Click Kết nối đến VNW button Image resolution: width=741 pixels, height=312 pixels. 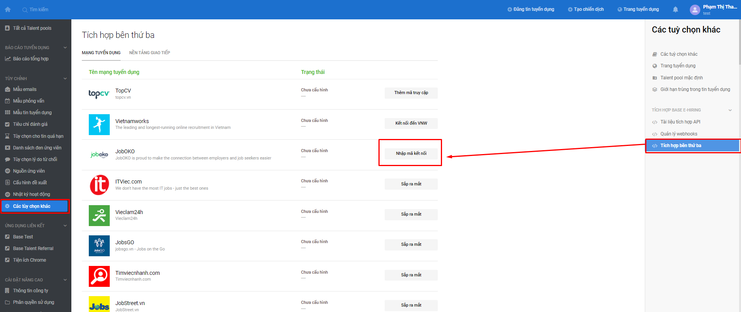411,123
